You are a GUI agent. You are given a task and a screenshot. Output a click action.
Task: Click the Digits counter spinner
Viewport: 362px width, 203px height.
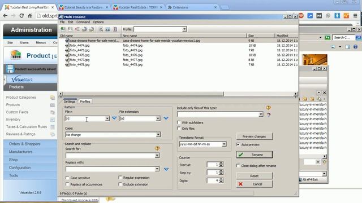(221, 180)
